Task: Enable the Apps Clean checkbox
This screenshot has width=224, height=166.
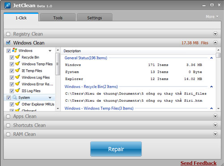Action: click(x=8, y=116)
